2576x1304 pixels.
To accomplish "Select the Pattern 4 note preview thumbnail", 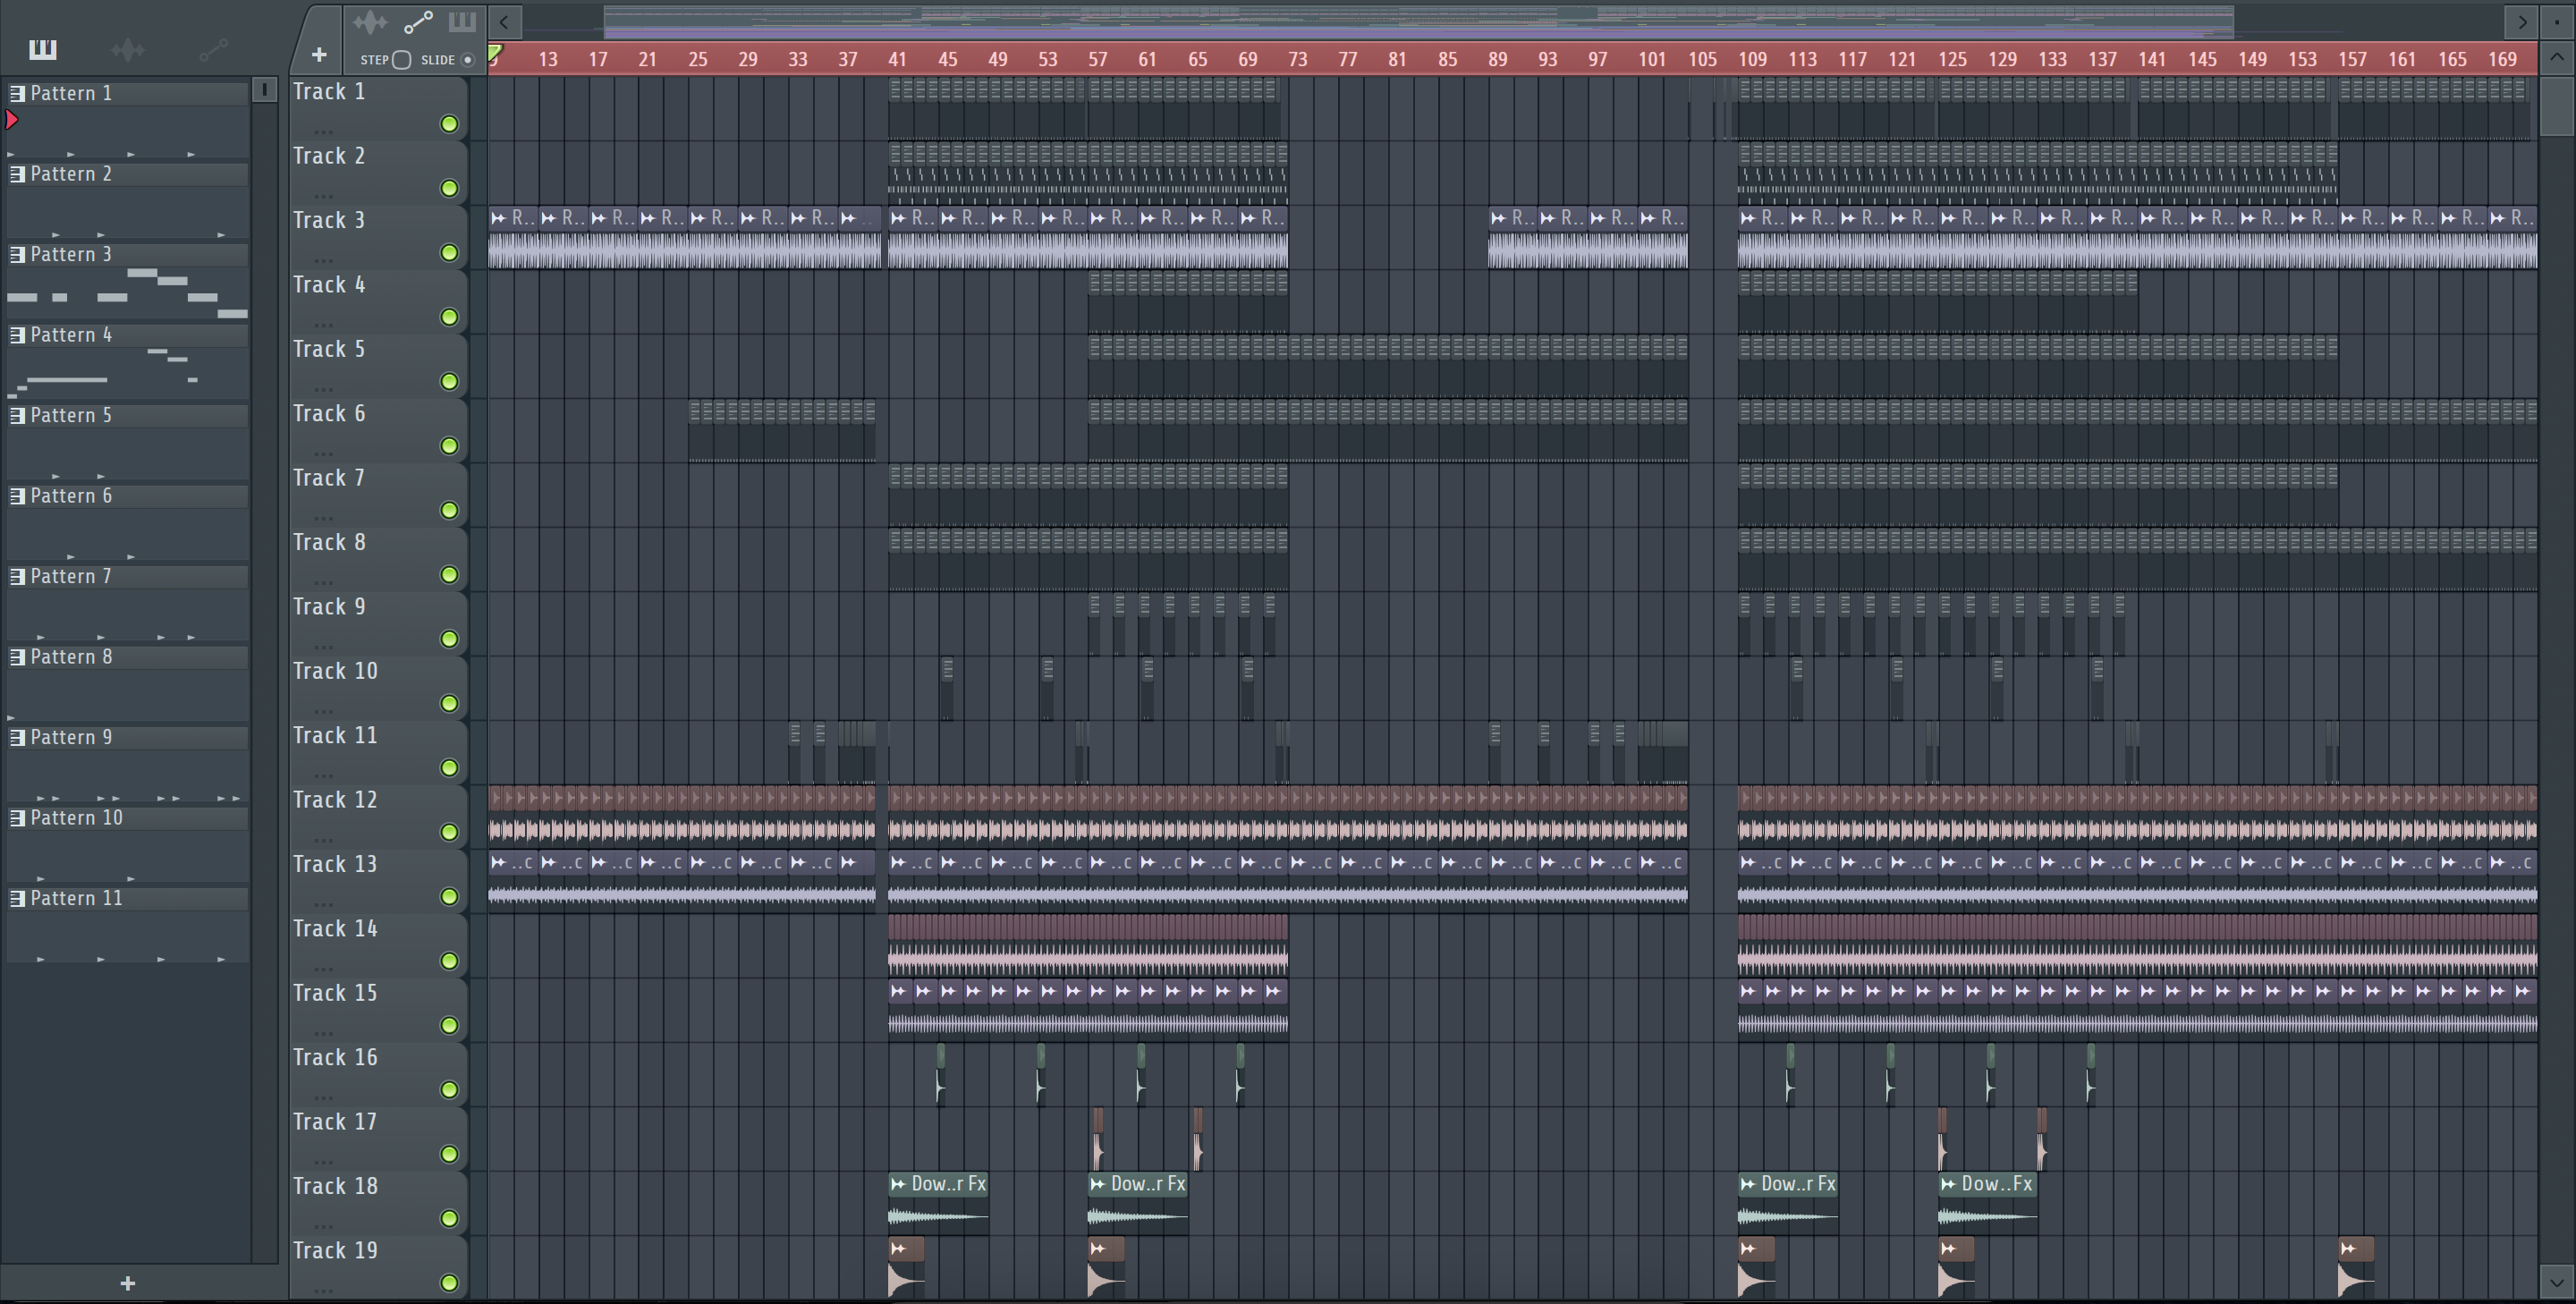I will pyautogui.click(x=128, y=373).
